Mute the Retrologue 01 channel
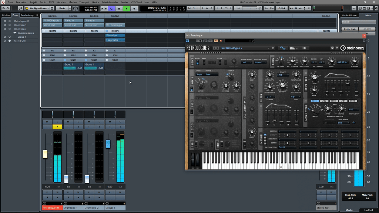Viewport: 379px width, 213px height. point(47,122)
